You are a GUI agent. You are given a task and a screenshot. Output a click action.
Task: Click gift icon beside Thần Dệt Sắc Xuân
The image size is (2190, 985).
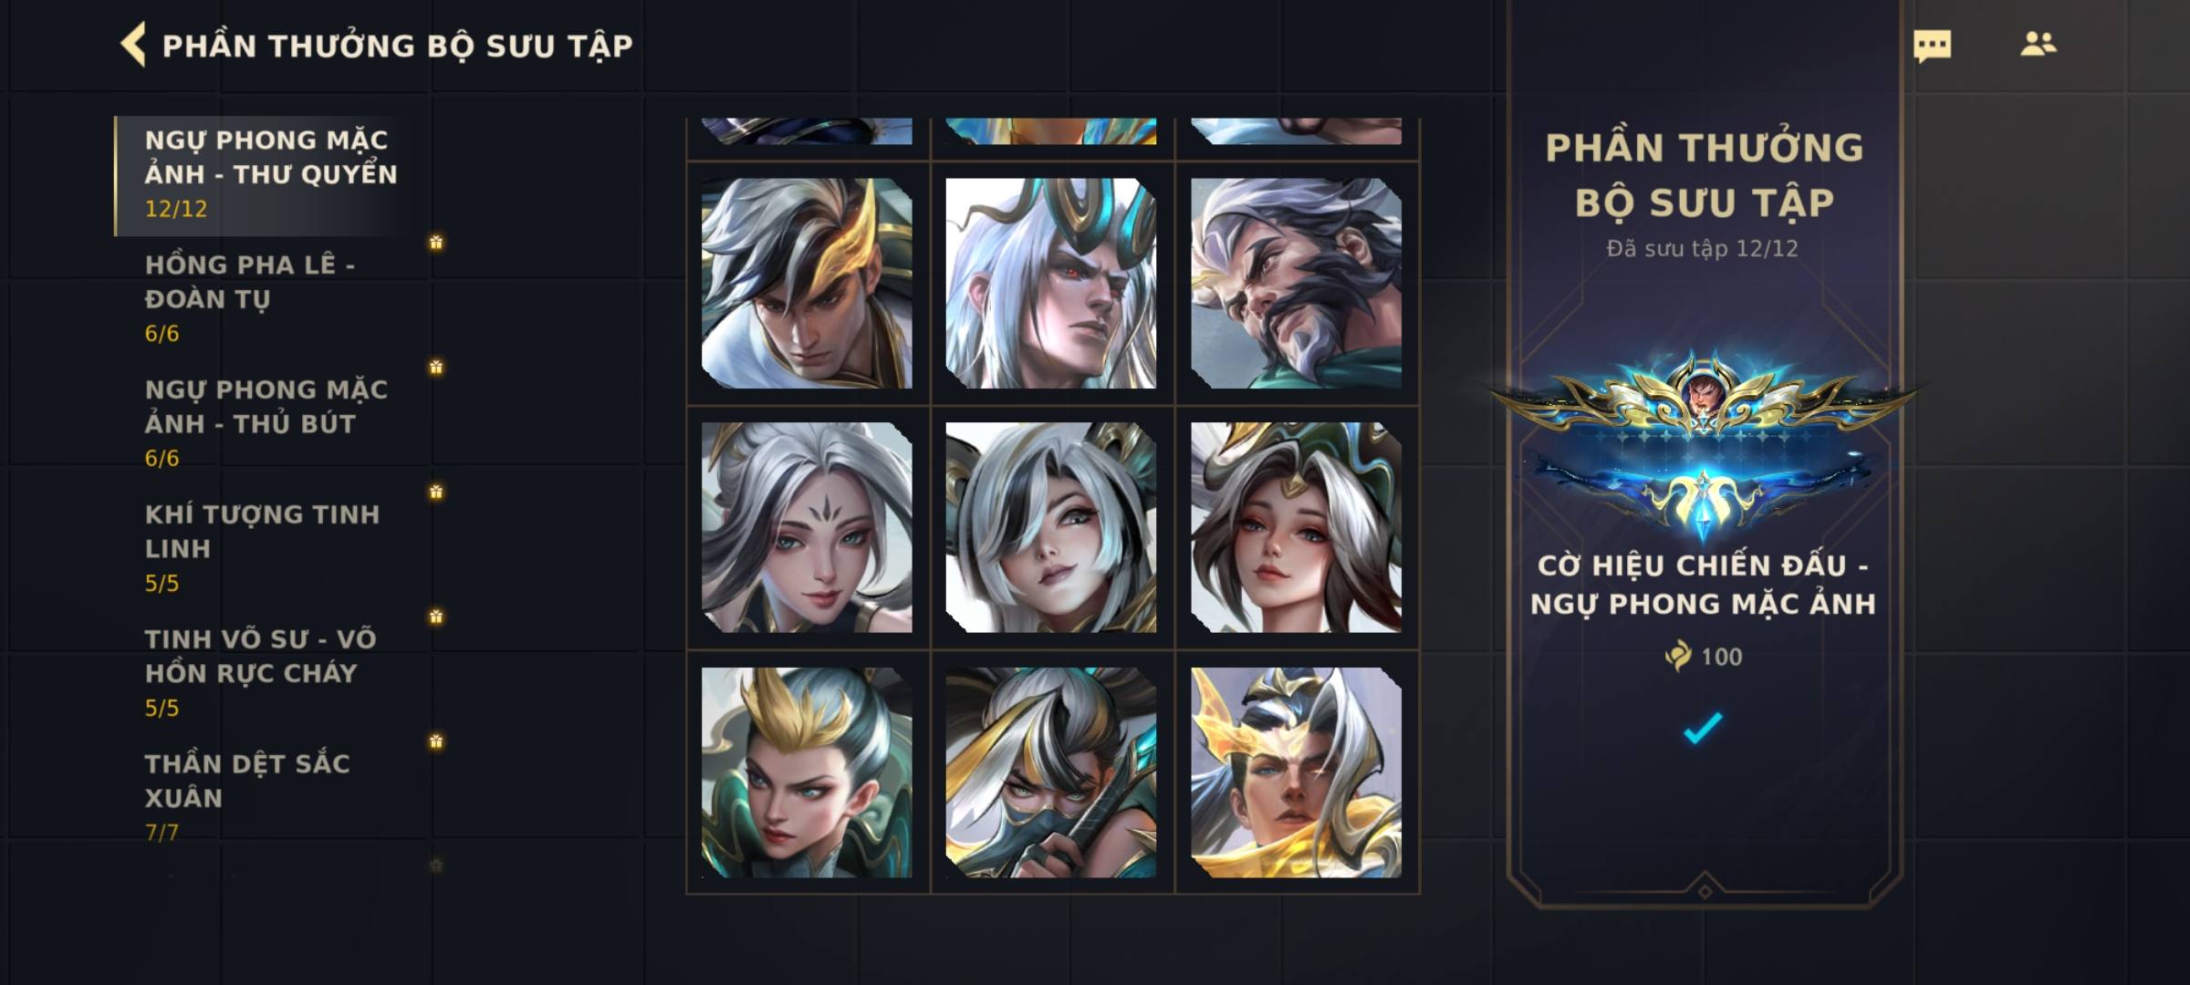coord(436,741)
